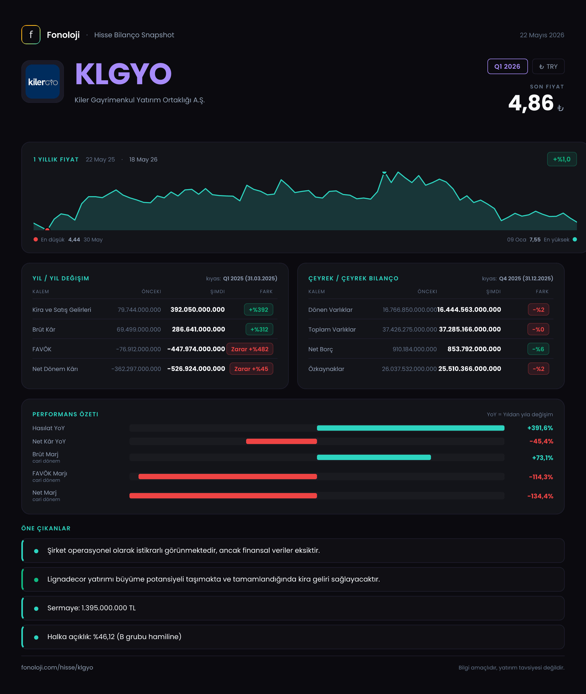Click the 16.444.563.000.000 current assets value
Viewport: 586px width, 694px height.
point(469,309)
